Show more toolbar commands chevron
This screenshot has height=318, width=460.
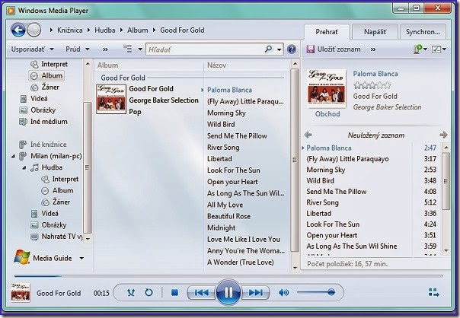(x=105, y=49)
